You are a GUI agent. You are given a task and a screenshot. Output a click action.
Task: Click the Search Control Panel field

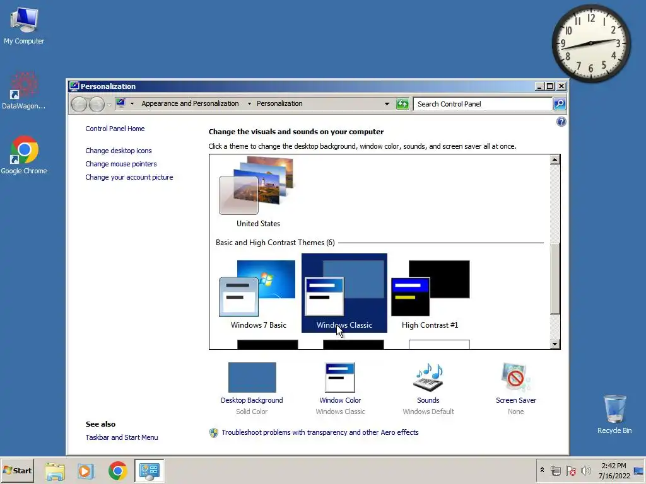pyautogui.click(x=483, y=104)
